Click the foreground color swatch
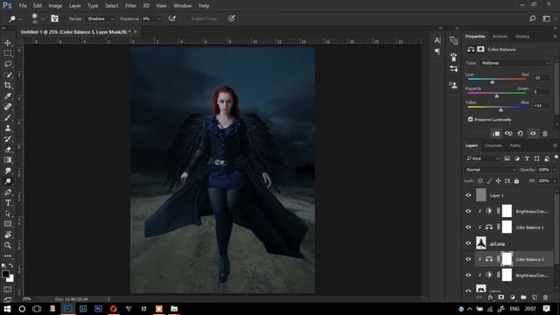The height and width of the screenshot is (315, 560). pyautogui.click(x=5, y=274)
